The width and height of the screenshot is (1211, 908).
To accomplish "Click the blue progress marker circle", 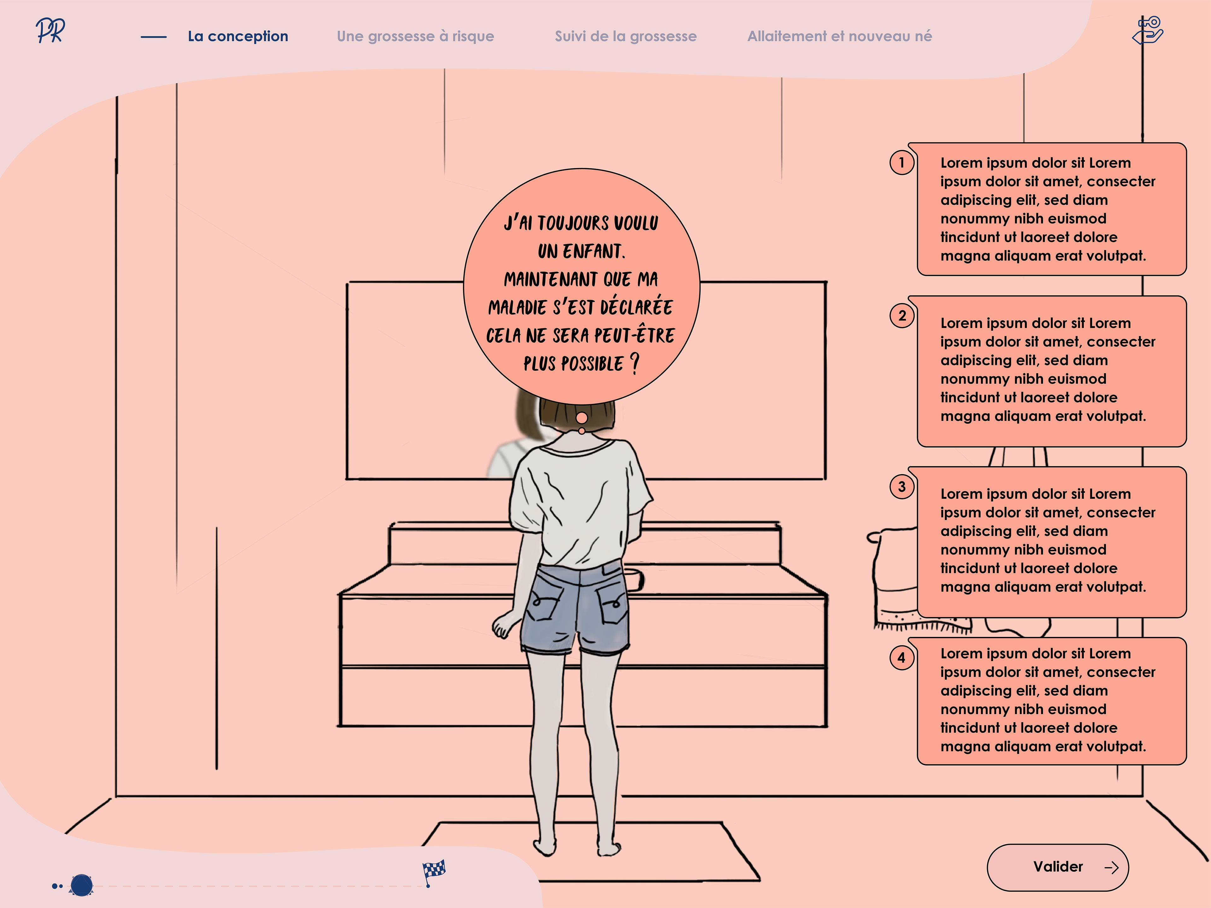I will [x=82, y=885].
